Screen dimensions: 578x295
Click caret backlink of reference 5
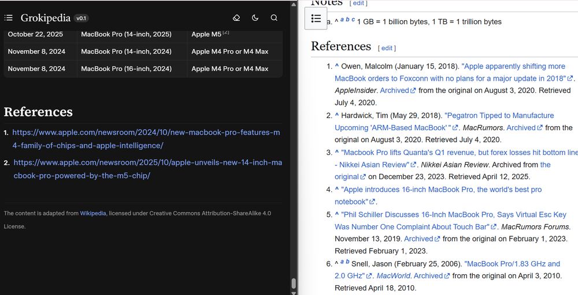336,214
